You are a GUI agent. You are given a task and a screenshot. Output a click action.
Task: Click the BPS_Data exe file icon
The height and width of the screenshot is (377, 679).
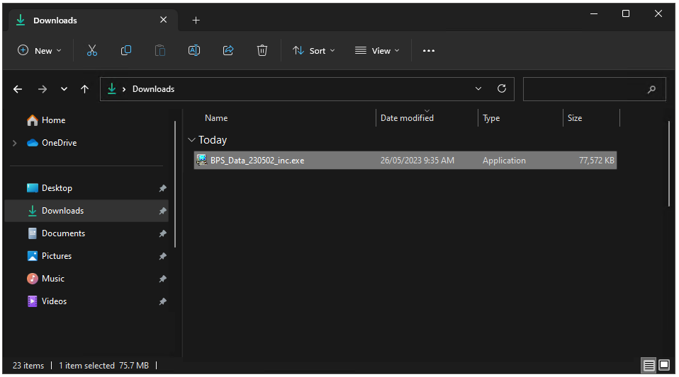[x=201, y=160]
